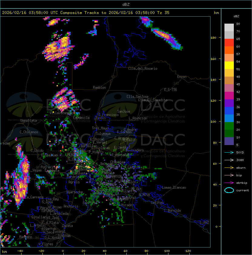This screenshot has width=252, height=255.
Task: Click the 'Ugarteche' map label
Action: 75,192
